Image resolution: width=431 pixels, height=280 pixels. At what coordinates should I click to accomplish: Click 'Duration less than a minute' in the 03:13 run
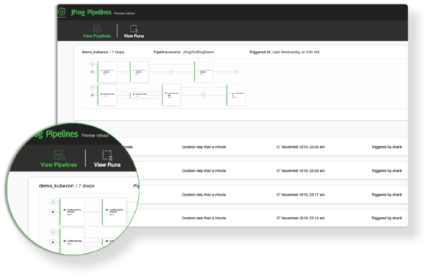[x=204, y=218]
